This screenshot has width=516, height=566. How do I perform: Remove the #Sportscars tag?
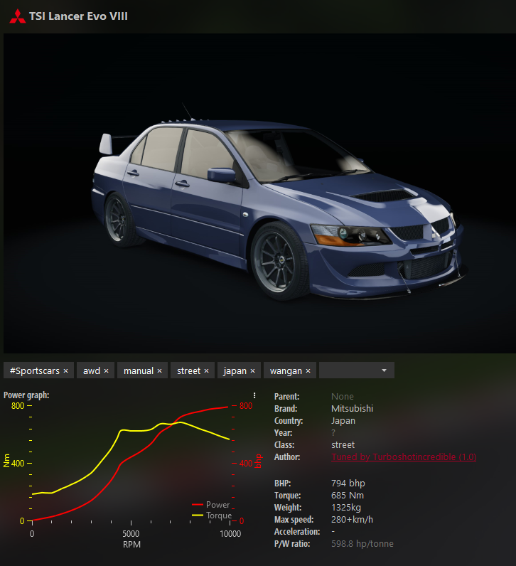tap(65, 370)
